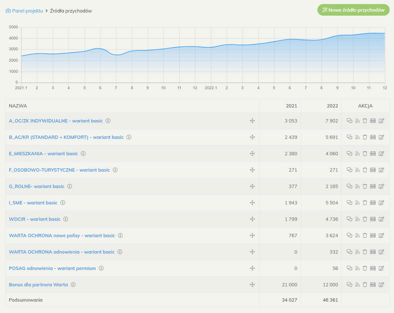The height and width of the screenshot is (313, 394).
Task: Open comments for POSAG odnowienia row
Action: 349,268
